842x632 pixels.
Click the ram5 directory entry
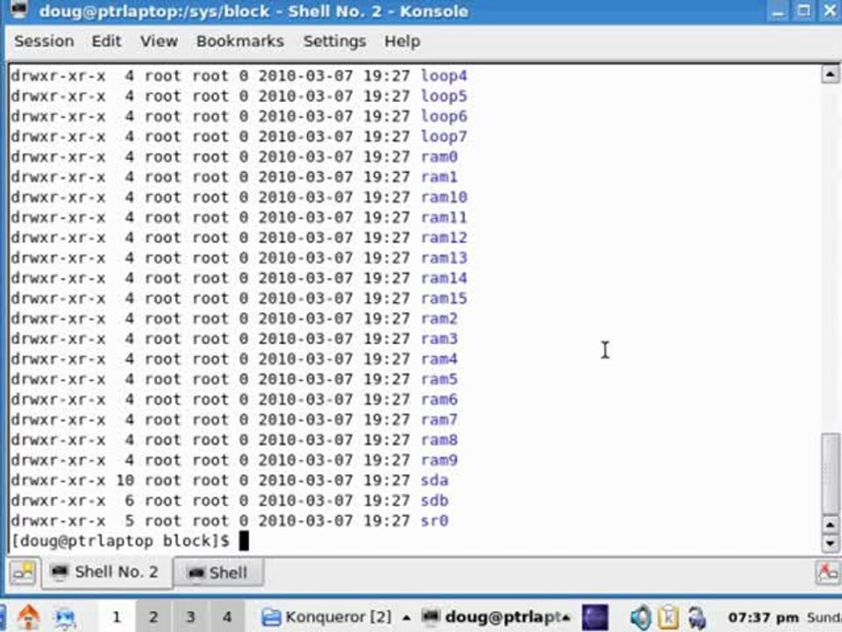tap(439, 379)
